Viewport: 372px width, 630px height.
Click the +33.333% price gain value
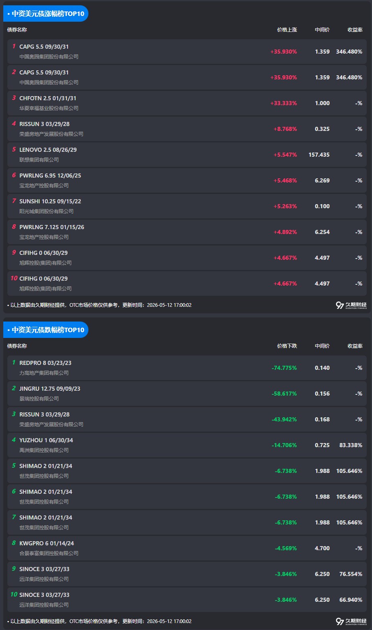(x=284, y=103)
